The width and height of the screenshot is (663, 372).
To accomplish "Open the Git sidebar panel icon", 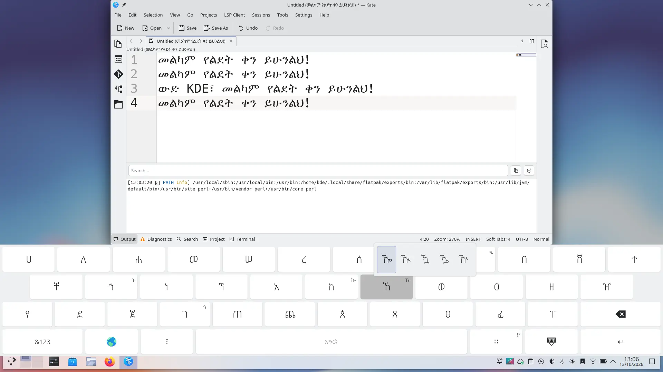I will click(118, 74).
